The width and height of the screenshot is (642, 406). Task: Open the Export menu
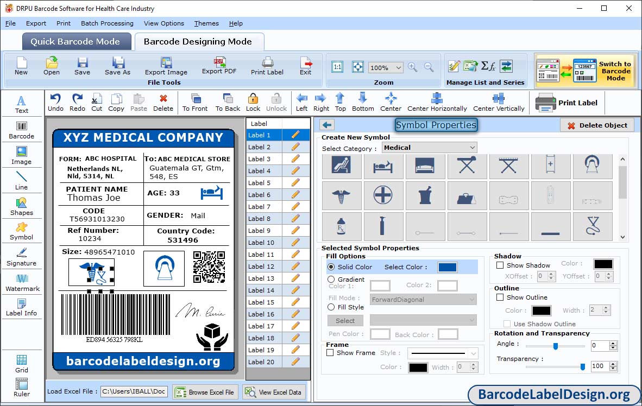pyautogui.click(x=36, y=23)
